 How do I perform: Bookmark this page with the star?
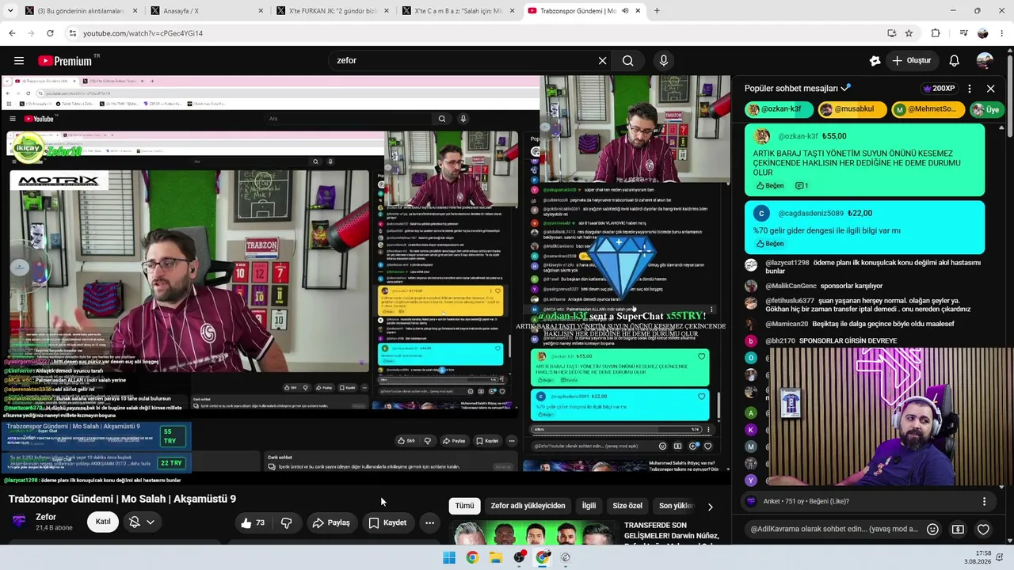point(909,33)
